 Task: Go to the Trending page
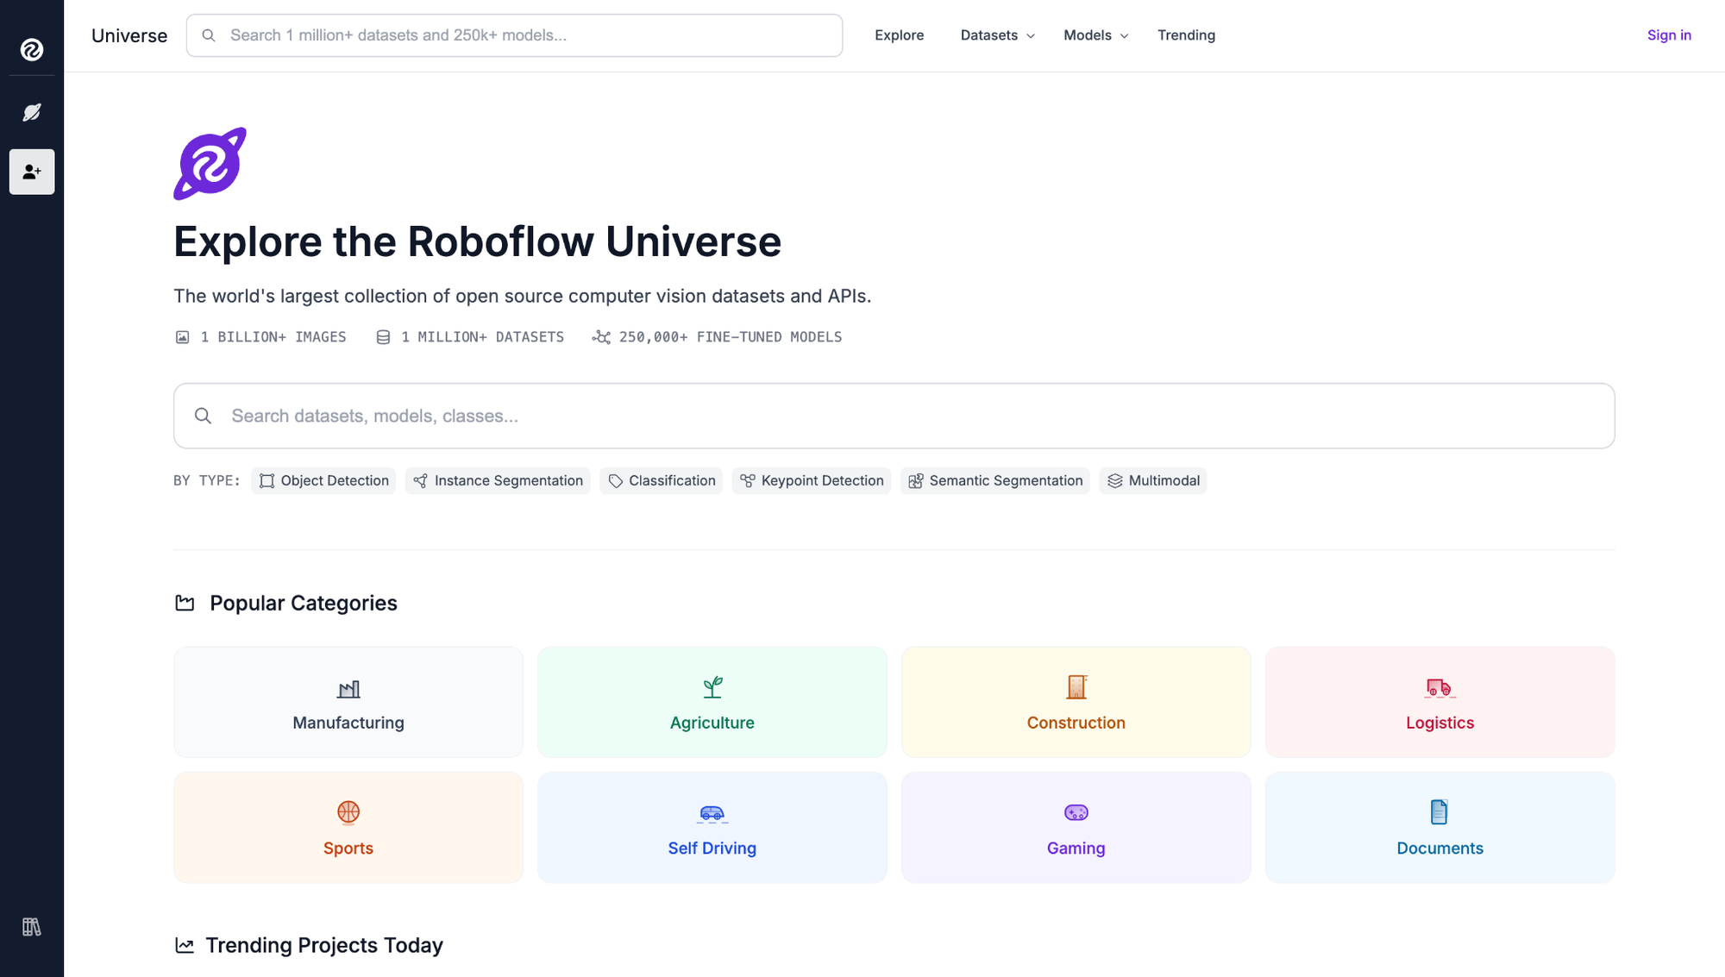1186,35
